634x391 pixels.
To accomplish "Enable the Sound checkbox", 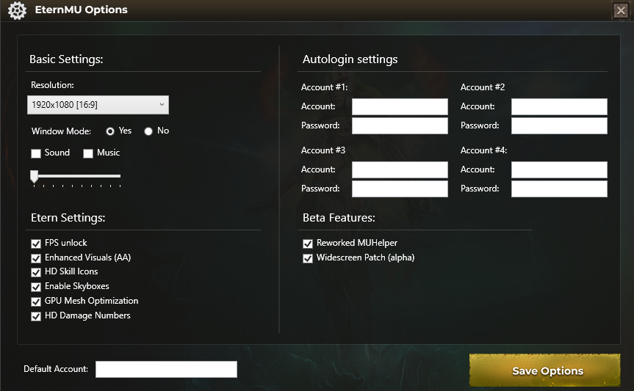I will [35, 153].
